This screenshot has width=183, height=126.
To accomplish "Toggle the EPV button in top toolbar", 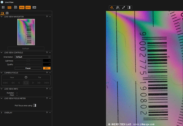I will click(28, 8).
